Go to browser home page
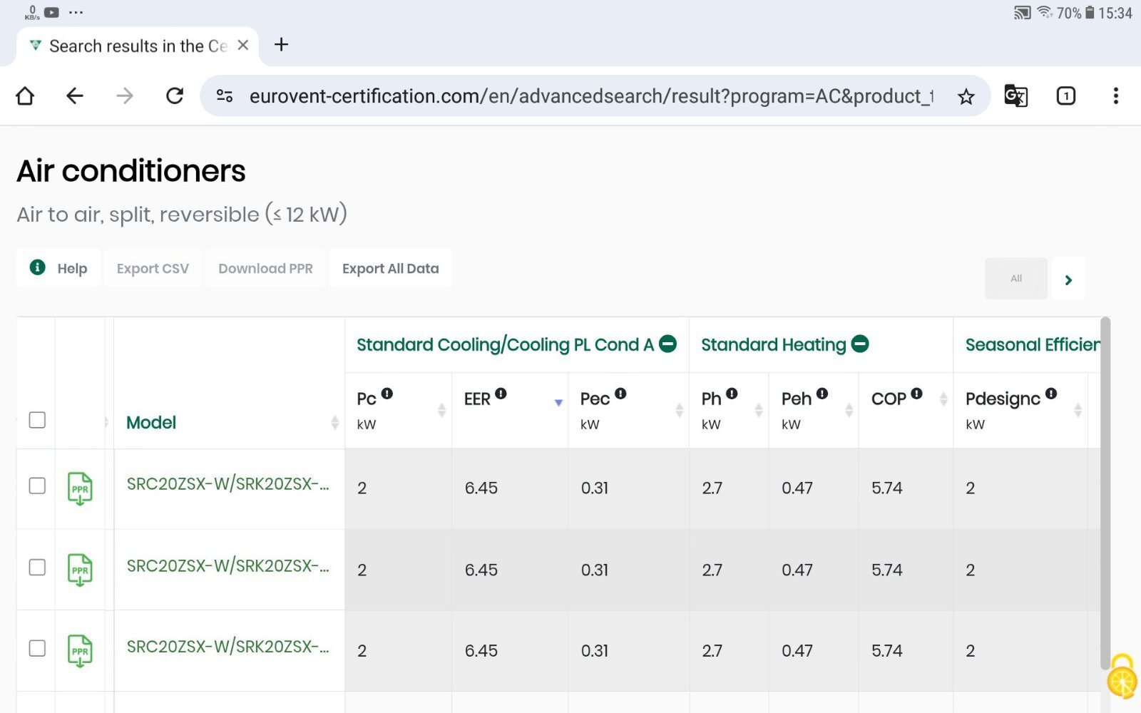This screenshot has height=713, width=1141. pyautogui.click(x=25, y=96)
